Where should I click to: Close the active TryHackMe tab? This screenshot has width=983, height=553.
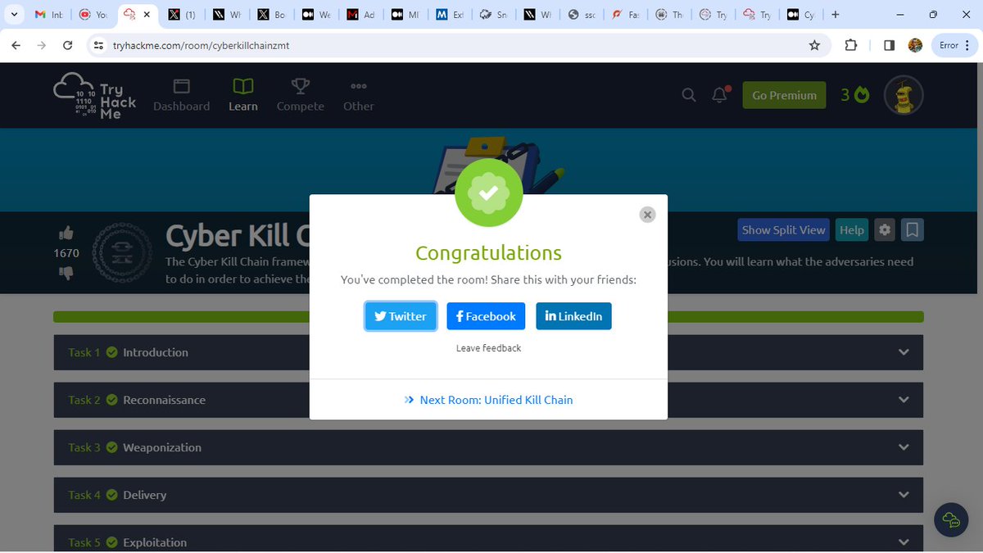[x=147, y=15]
